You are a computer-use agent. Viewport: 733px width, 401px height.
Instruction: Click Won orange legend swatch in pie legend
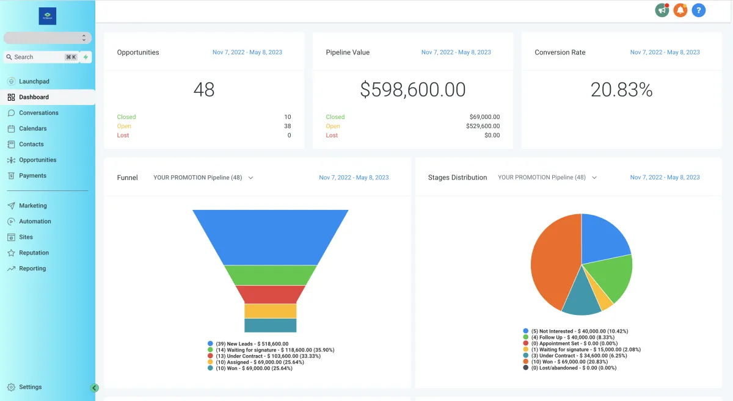[527, 362]
